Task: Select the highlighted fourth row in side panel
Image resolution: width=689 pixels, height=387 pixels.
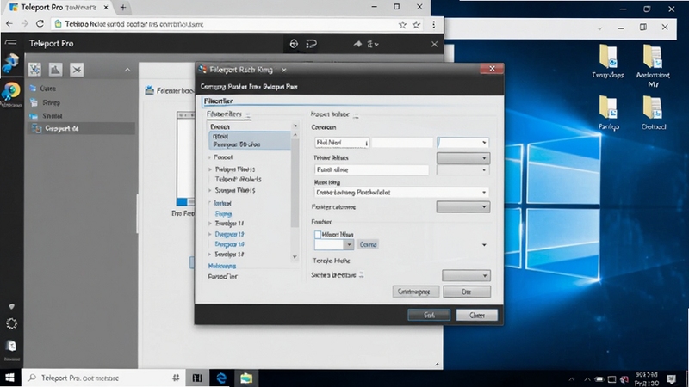Action: [x=80, y=128]
